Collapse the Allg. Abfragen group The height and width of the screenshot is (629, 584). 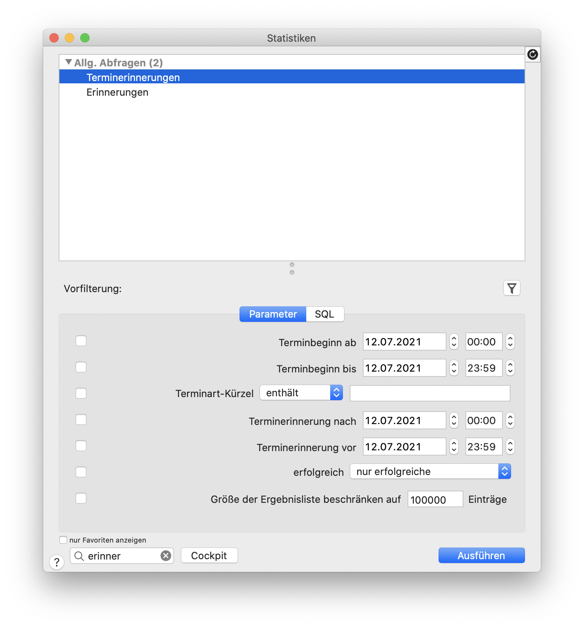point(69,62)
